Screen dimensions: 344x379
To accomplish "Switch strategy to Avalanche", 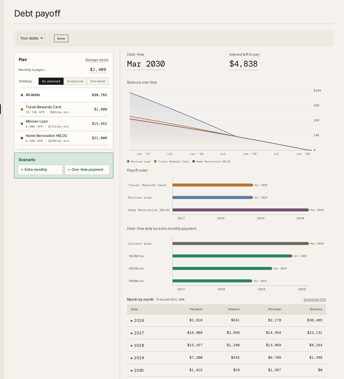I will pos(75,81).
